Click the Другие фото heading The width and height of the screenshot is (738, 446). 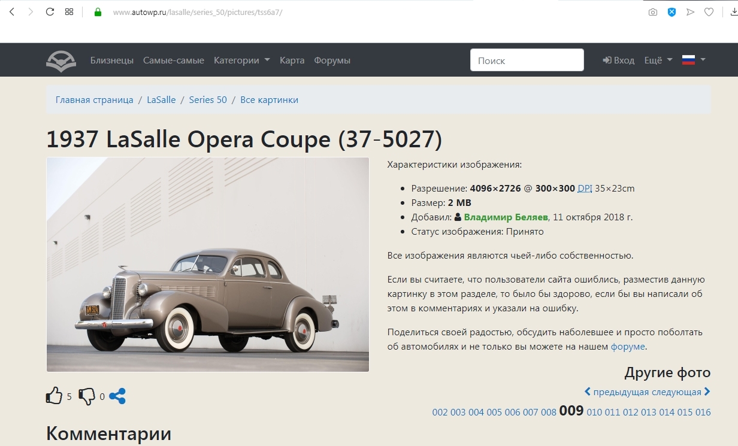(x=667, y=372)
